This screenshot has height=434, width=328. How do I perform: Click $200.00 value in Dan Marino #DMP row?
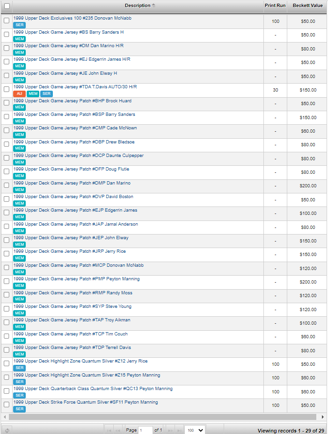tap(308, 186)
